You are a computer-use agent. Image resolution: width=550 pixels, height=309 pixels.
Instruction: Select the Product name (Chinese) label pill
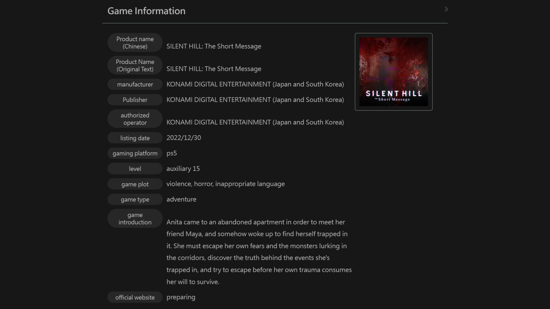click(x=135, y=43)
